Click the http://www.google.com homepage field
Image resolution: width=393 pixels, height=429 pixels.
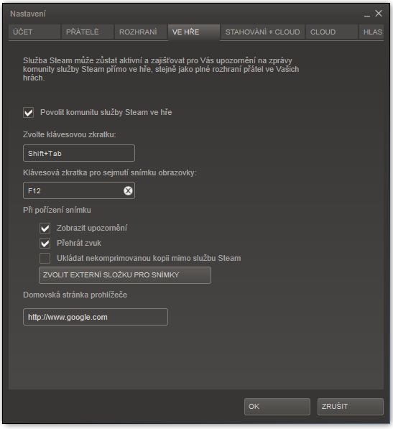(x=96, y=317)
